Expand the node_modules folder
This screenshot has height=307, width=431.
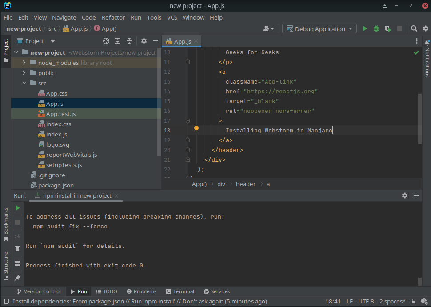tap(24, 63)
